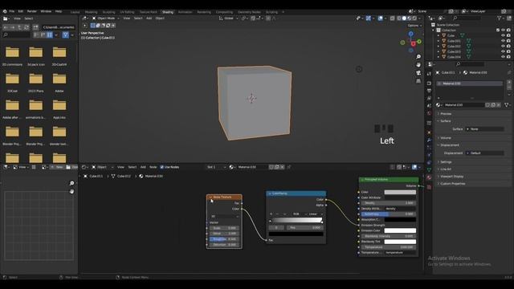Hide Cube.002 via its eye icon
Image resolution: width=514 pixels, height=289 pixels.
tap(503, 47)
